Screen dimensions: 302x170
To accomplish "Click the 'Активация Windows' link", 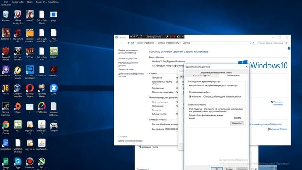I will 278,129.
